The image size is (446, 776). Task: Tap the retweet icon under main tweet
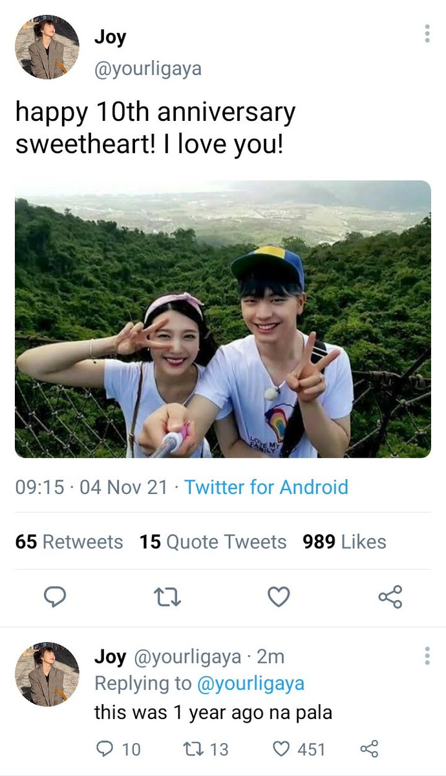[x=169, y=597]
